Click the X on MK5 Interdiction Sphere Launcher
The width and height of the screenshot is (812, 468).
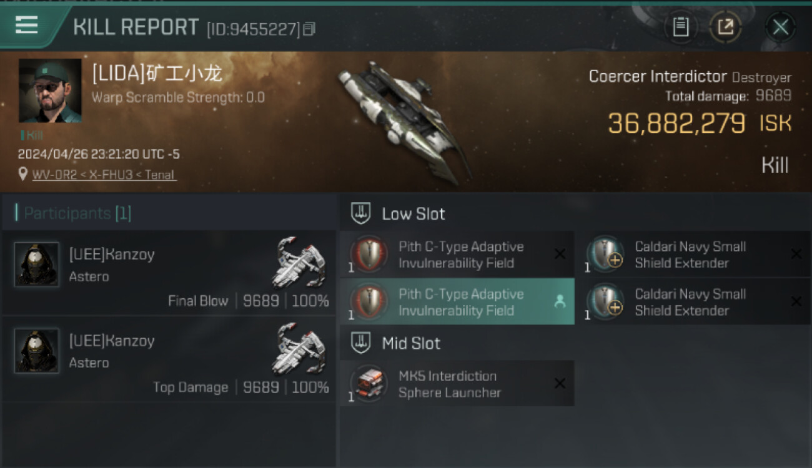tap(560, 383)
